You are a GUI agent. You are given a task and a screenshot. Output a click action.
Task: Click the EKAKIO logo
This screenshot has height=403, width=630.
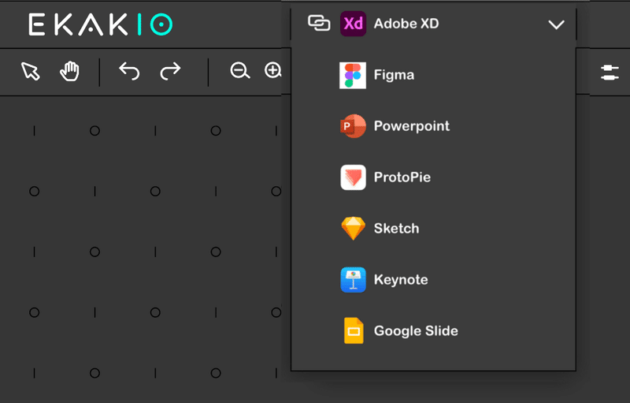click(x=101, y=24)
